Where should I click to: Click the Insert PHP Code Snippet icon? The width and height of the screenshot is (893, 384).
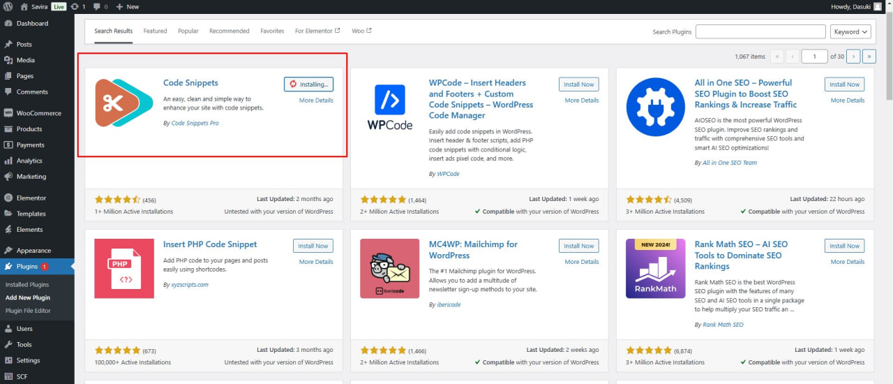point(124,269)
